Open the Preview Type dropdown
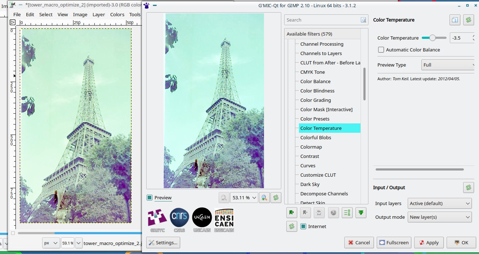479x254 pixels. tap(448, 65)
